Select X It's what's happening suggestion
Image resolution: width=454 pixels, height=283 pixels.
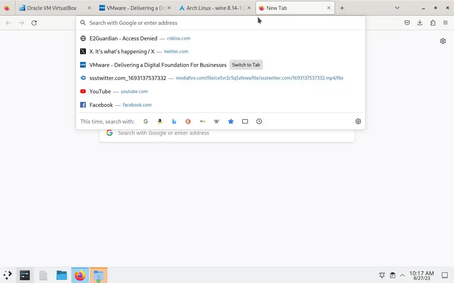coord(221,51)
